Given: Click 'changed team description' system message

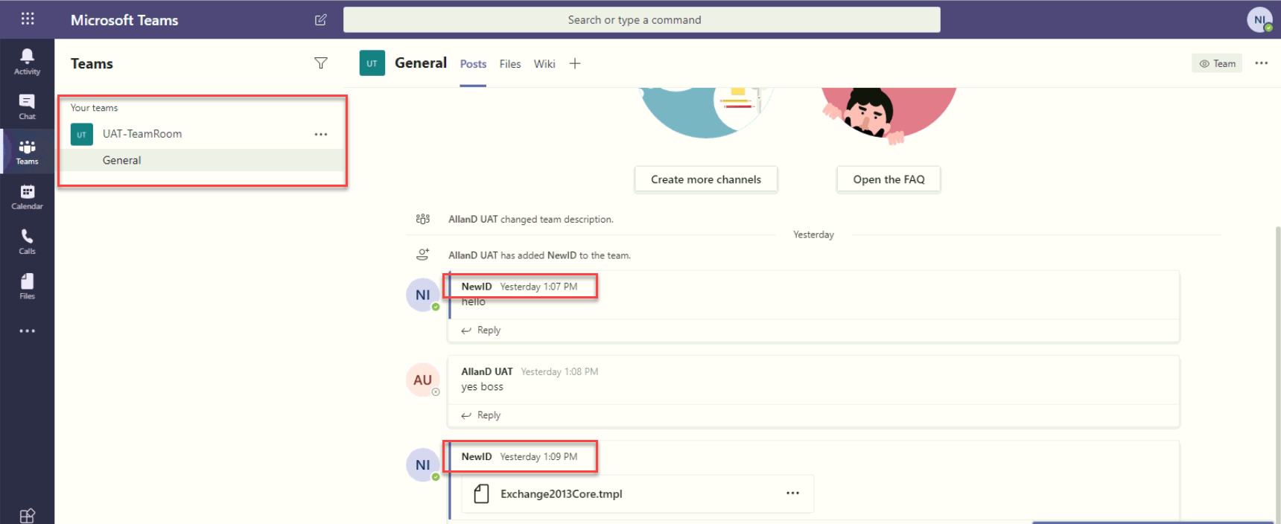Looking at the screenshot, I should [x=531, y=220].
